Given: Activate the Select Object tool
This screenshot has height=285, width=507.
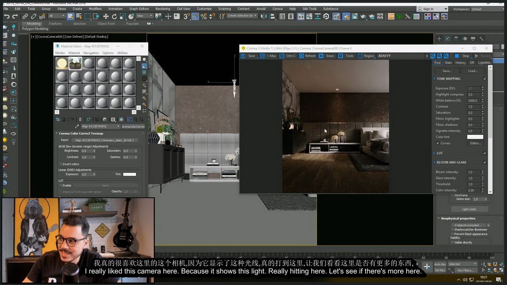Looking at the screenshot, I should [x=70, y=16].
